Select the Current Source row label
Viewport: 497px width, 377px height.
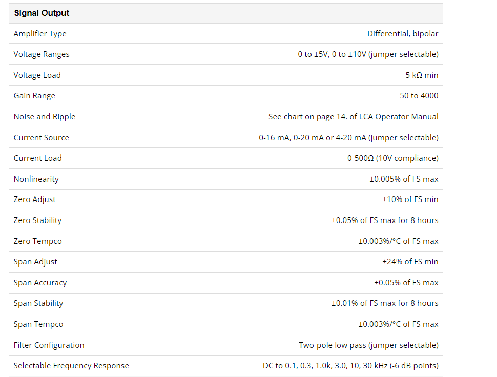tap(41, 138)
